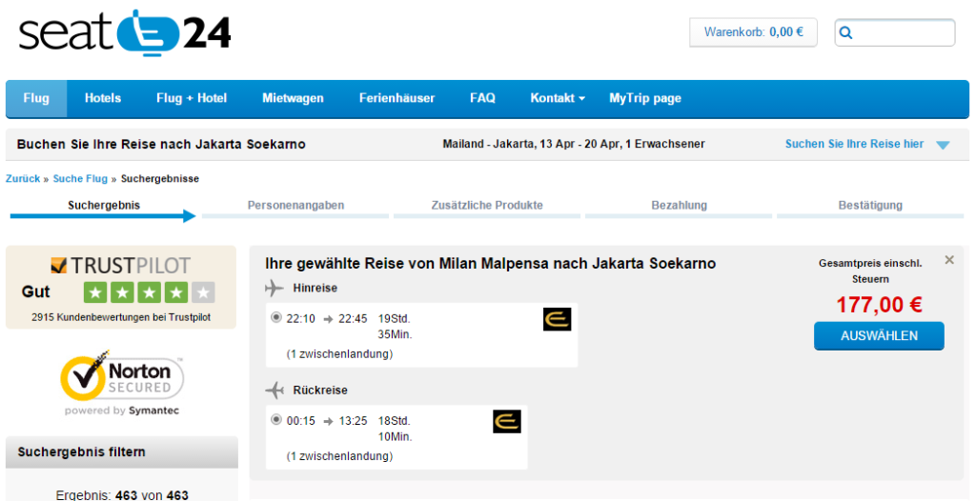The image size is (976, 501).
Task: Click the search magnifier icon
Action: pos(845,33)
